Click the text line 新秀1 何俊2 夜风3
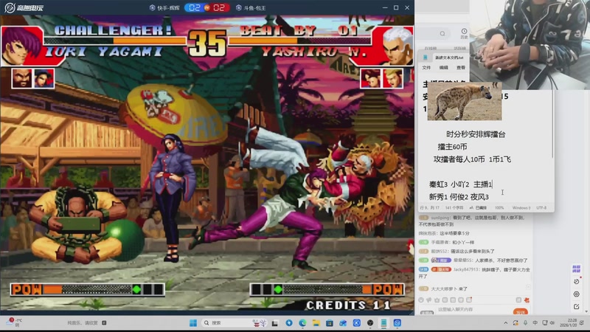590x332 pixels. [459, 197]
